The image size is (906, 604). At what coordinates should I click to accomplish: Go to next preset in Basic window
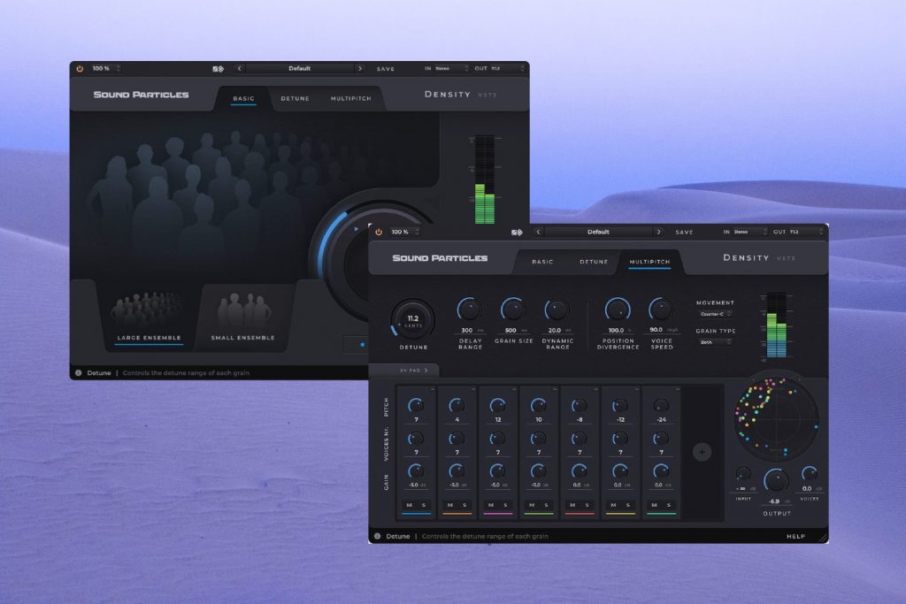pos(360,69)
